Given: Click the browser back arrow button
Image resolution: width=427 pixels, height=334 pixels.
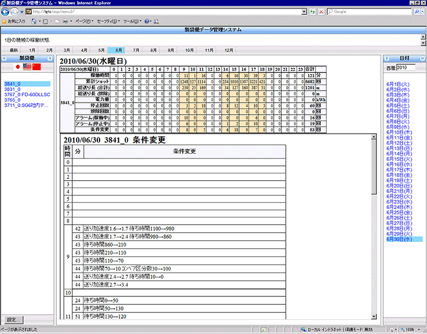Looking at the screenshot, I should [x=6, y=11].
